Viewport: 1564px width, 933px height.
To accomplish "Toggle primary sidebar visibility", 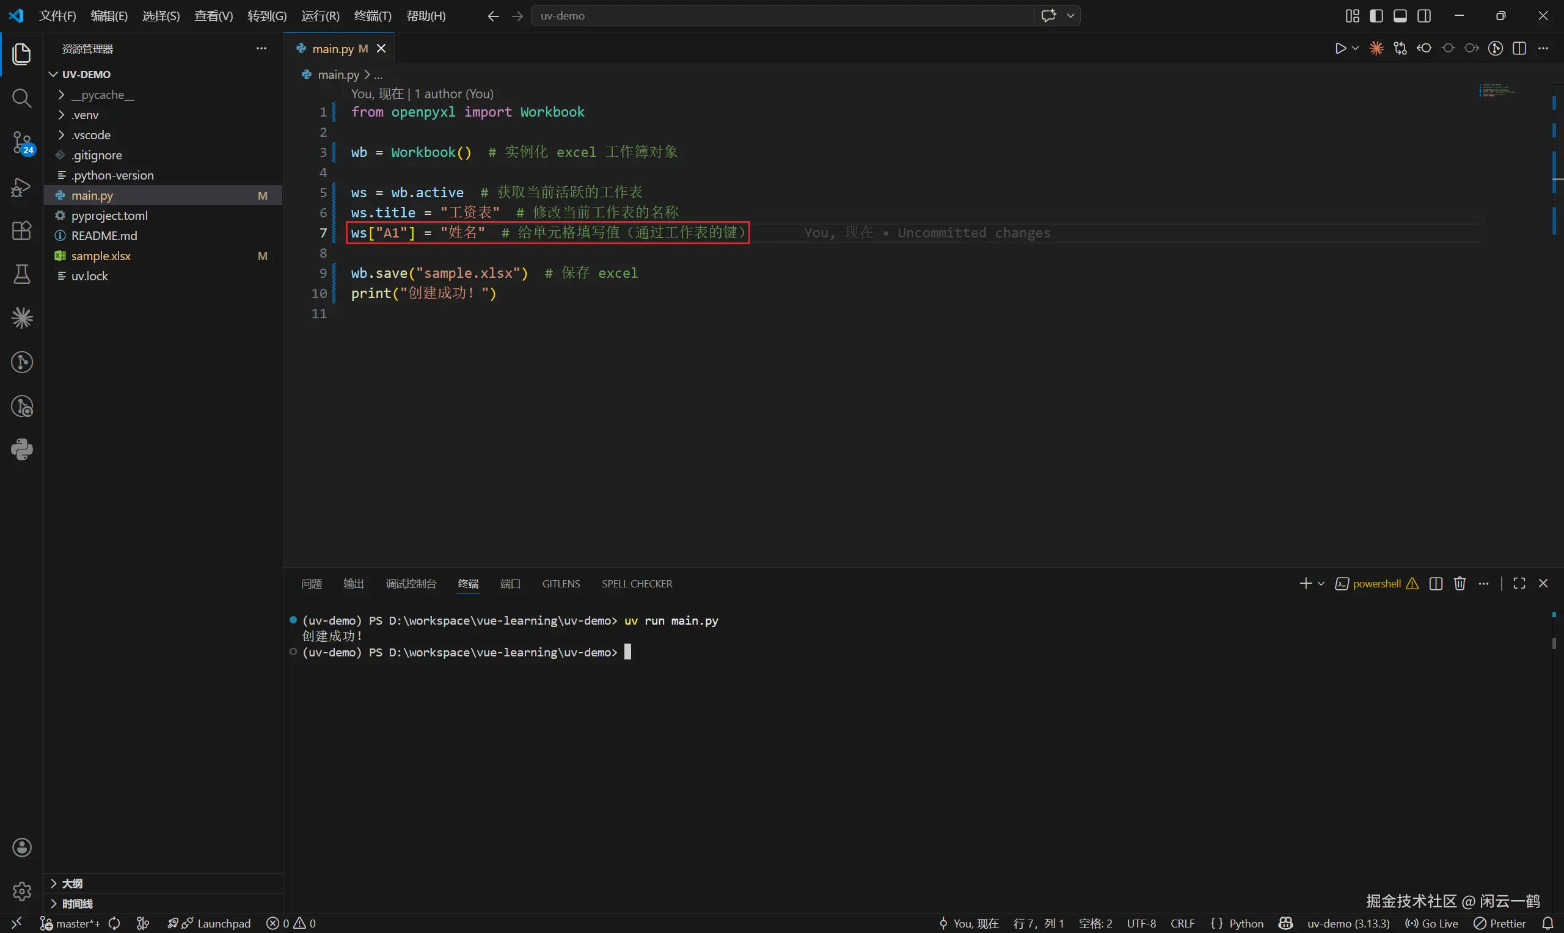I will 1376,16.
